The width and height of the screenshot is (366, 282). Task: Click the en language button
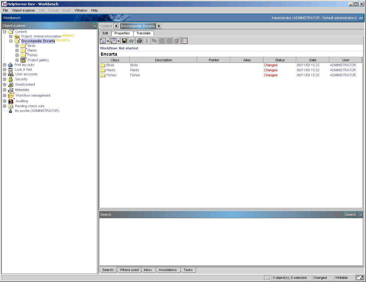[361, 18]
